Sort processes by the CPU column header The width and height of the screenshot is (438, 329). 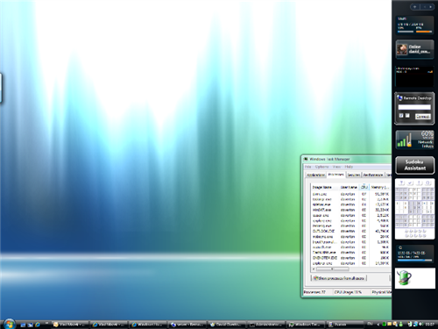(364, 187)
